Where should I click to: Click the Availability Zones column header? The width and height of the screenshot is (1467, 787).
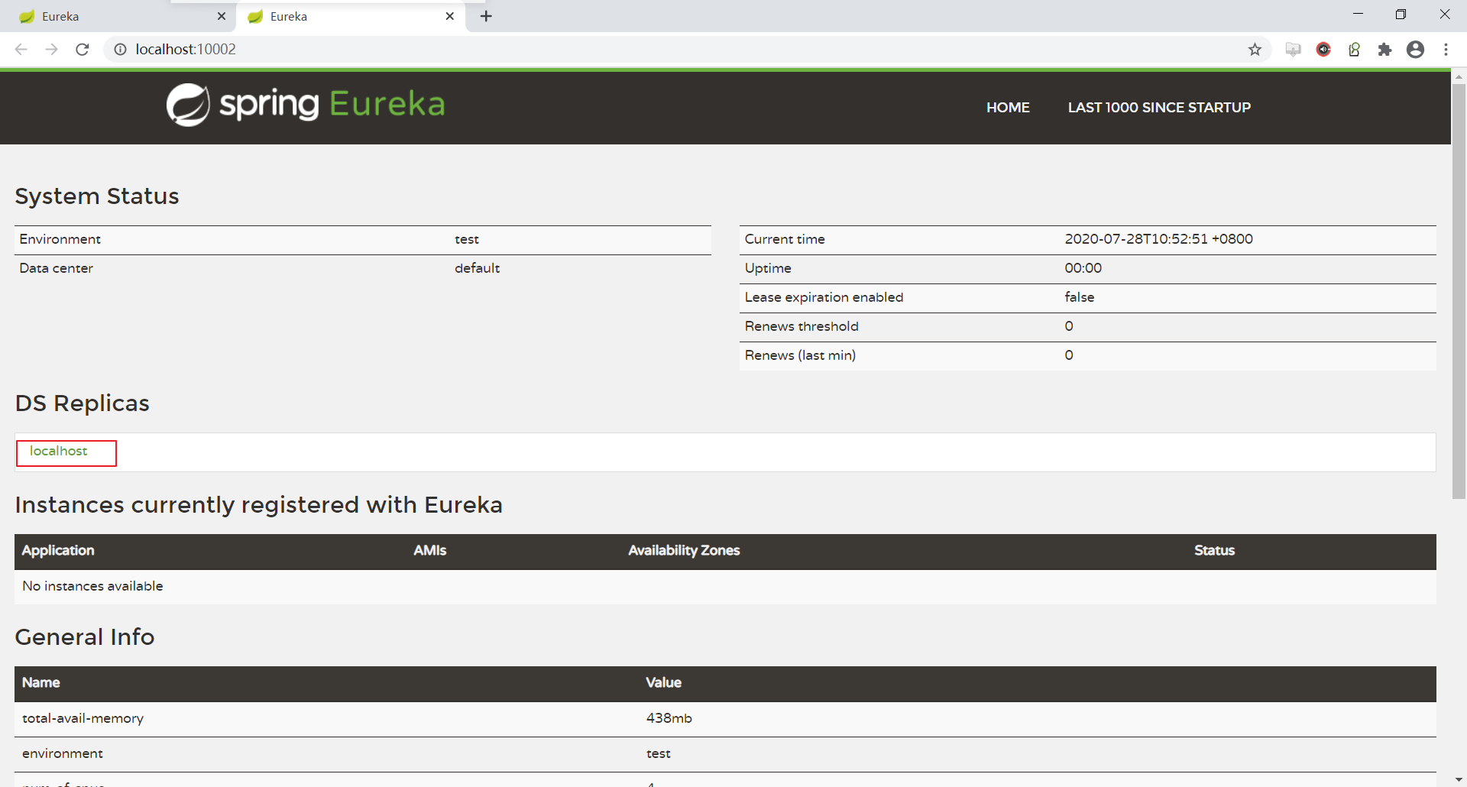(684, 551)
